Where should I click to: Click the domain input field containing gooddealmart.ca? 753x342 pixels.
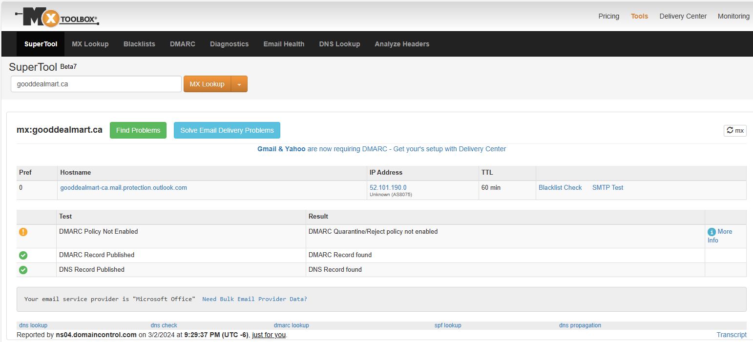point(96,84)
